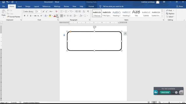The width and height of the screenshot is (186, 104).
Task: Apply the Heading 1 style
Action: pyautogui.click(x=117, y=14)
